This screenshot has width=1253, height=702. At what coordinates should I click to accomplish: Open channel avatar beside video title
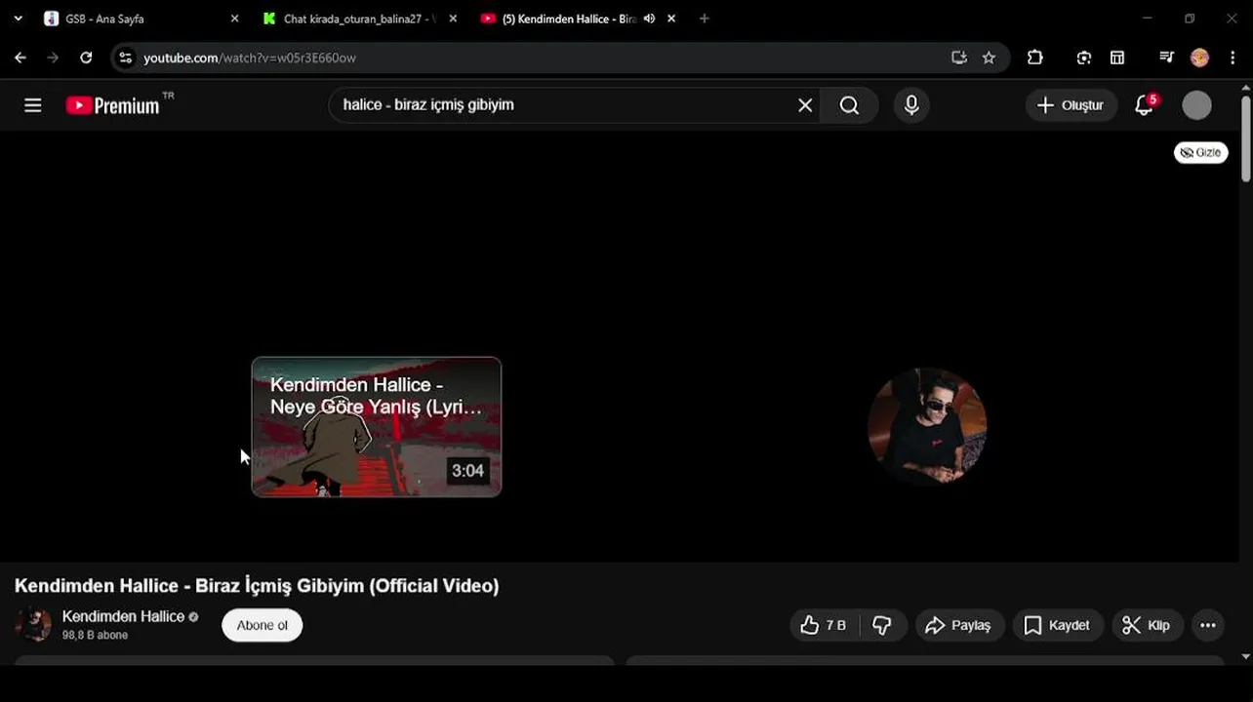tap(32, 625)
